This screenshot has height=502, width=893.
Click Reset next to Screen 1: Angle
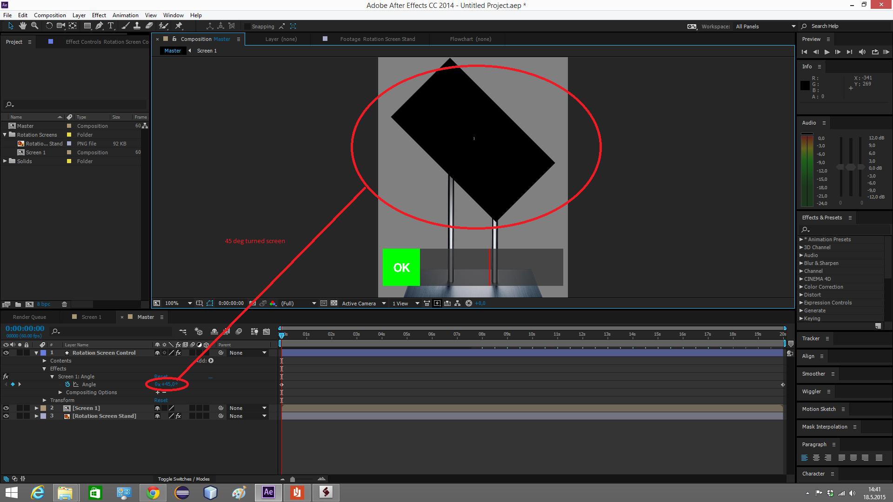[161, 376]
